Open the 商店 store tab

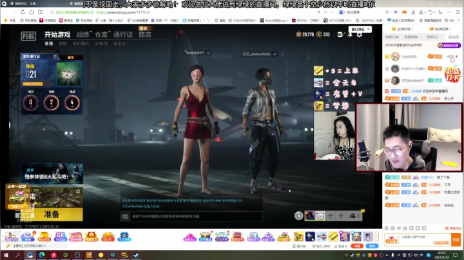[x=145, y=35]
